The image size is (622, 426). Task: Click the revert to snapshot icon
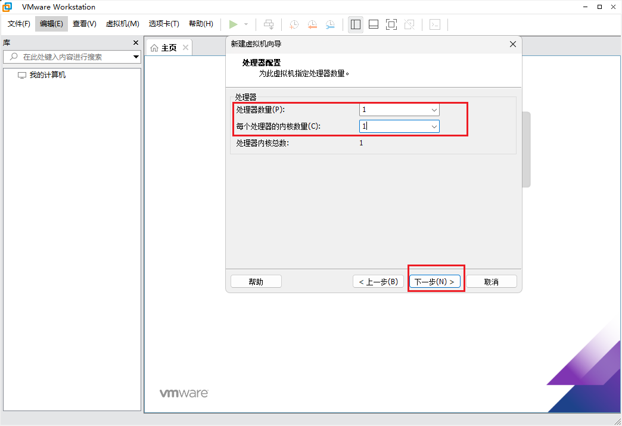pyautogui.click(x=312, y=24)
